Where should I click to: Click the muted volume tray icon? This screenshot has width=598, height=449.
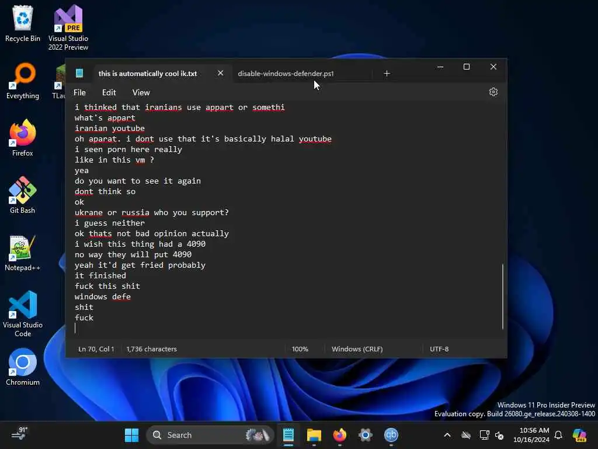[x=499, y=435]
